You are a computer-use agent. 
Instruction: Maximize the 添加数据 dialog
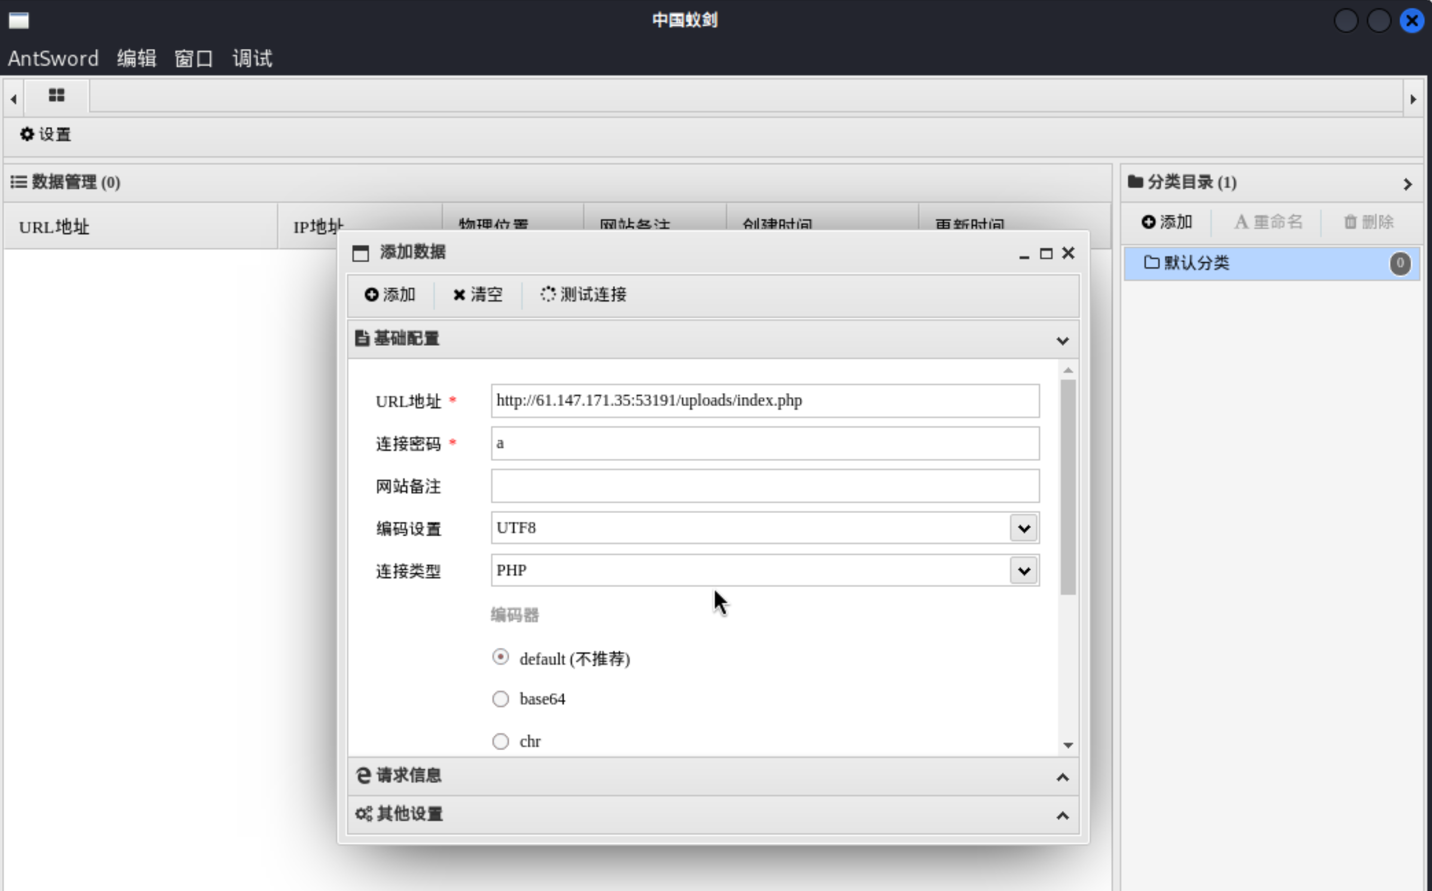coord(1046,253)
